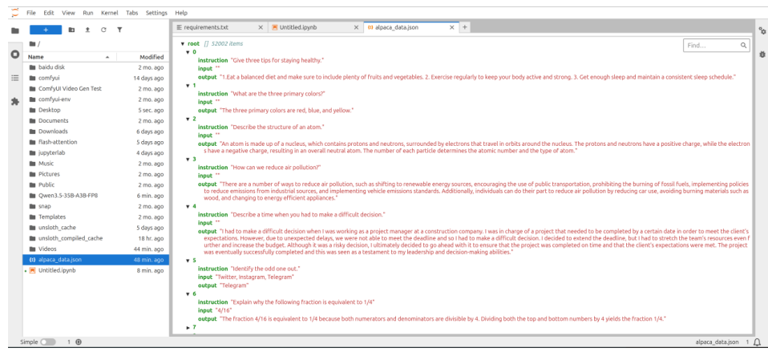Open the Debugger bug icon

tap(762, 54)
